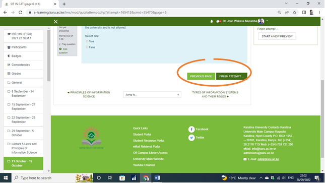
Task: Open the volume control in tray
Action: (284, 178)
